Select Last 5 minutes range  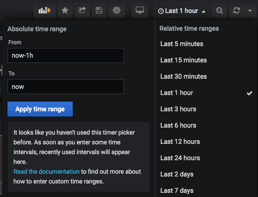(181, 44)
